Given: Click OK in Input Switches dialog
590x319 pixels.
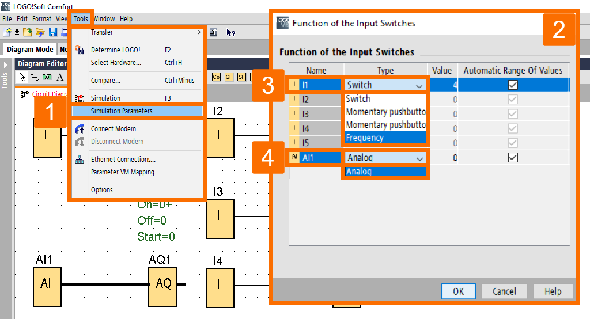Looking at the screenshot, I should coord(458,291).
